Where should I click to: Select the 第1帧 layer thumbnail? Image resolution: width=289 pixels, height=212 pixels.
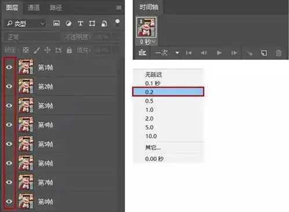(x=26, y=67)
